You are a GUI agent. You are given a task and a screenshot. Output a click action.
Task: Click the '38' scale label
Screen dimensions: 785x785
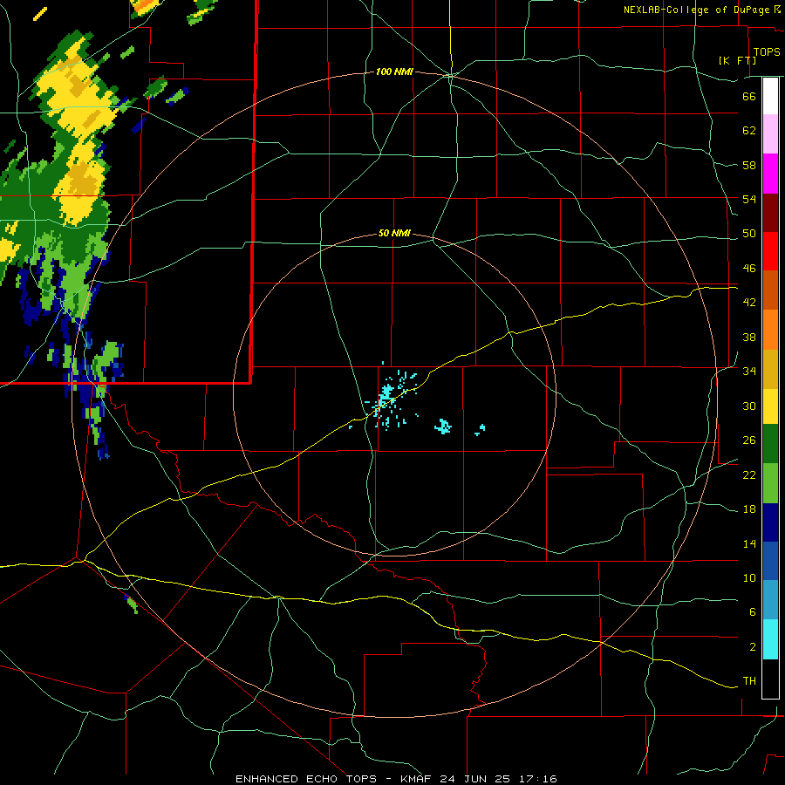tap(749, 337)
